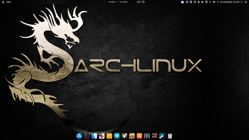Open the search magnifier in top panel
The image size is (249, 140).
pos(242,2)
